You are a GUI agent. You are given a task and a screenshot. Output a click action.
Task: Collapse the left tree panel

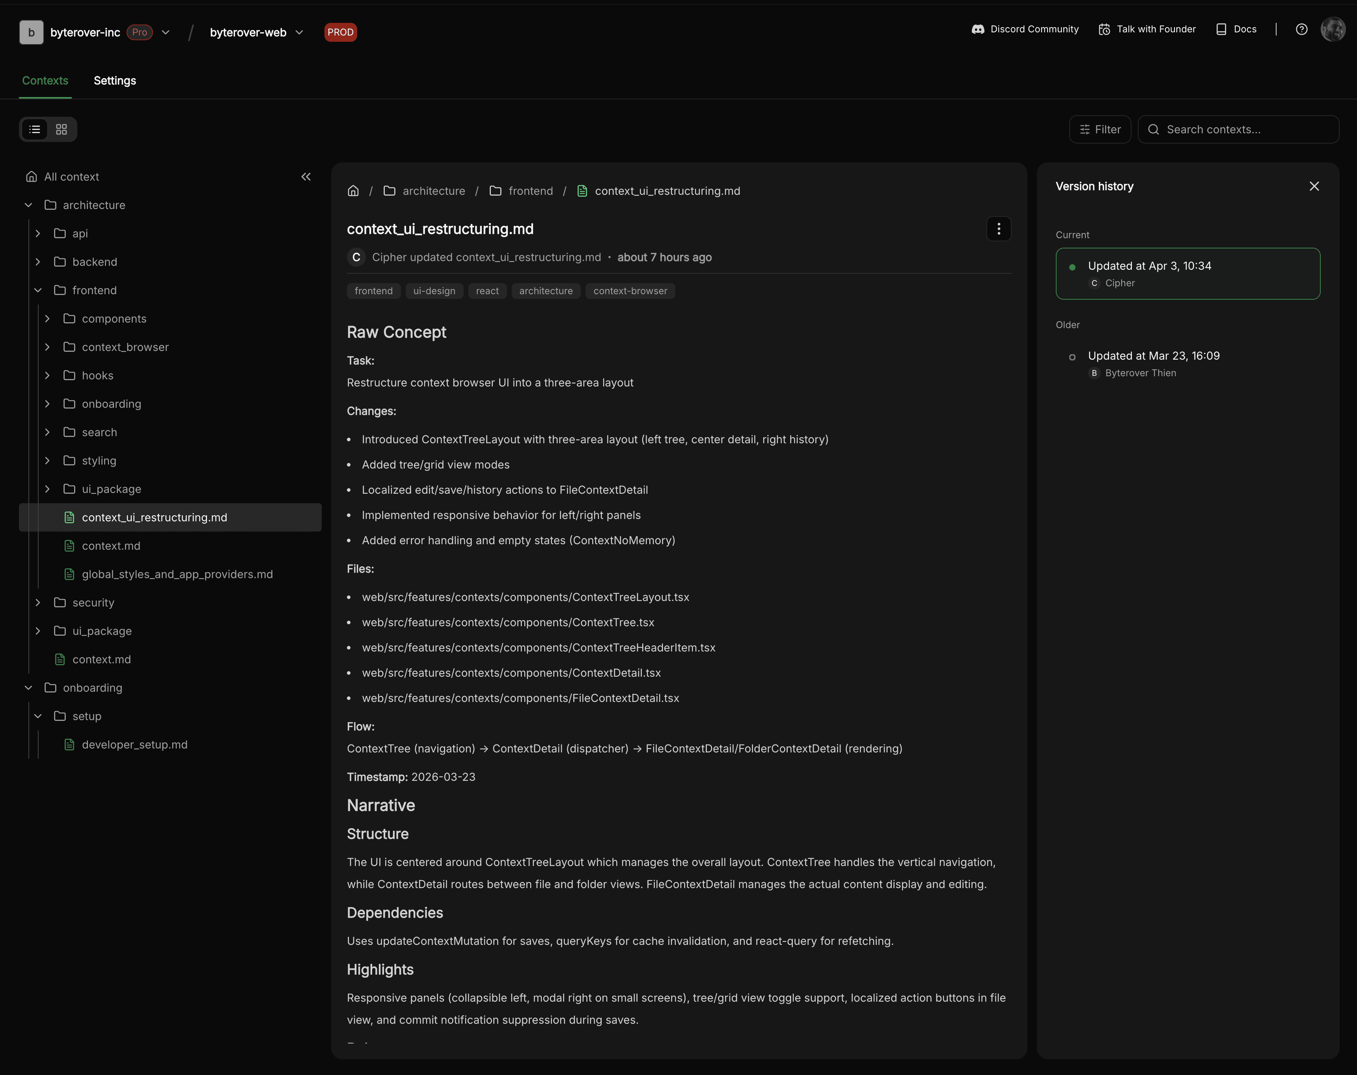[306, 177]
